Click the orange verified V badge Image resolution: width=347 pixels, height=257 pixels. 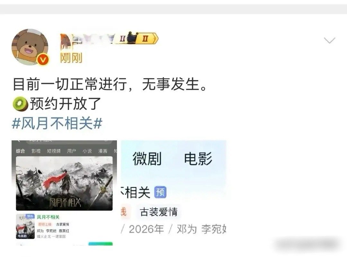(x=43, y=59)
